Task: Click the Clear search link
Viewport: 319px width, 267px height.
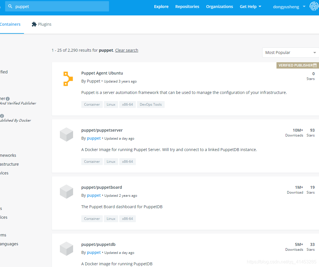Action: pos(126,50)
